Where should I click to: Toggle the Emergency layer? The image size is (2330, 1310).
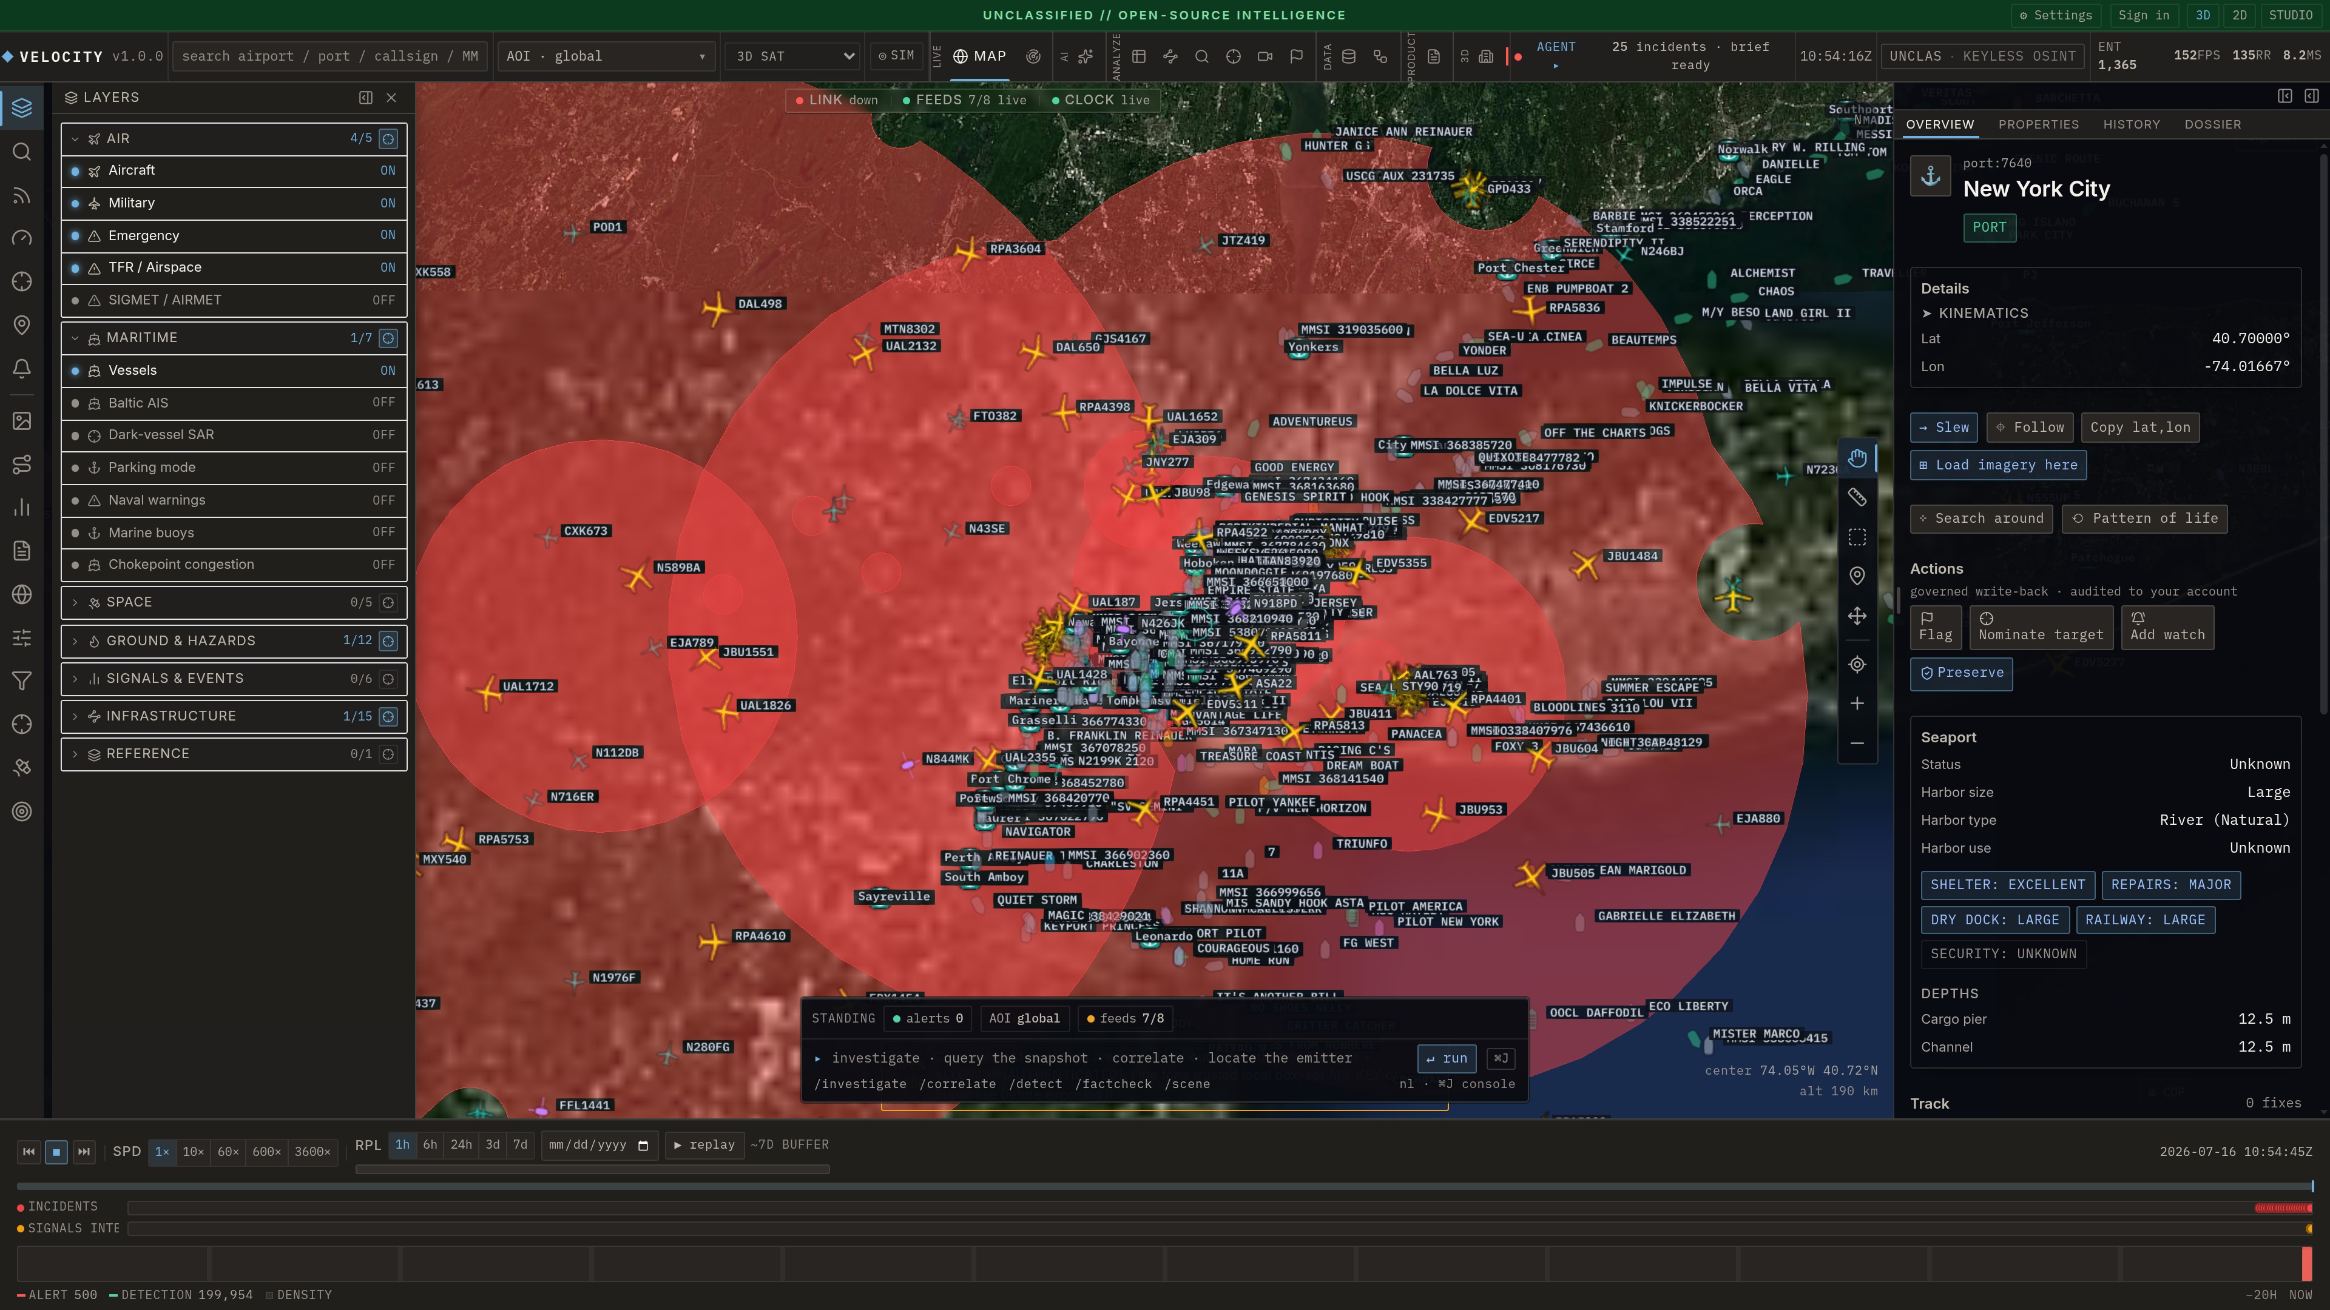click(234, 235)
